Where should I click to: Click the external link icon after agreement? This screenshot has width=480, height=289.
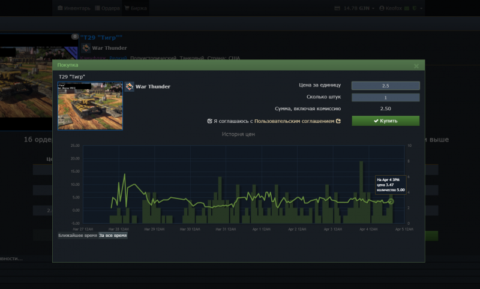[x=338, y=121]
